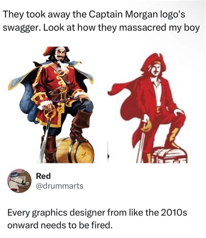Click the new logo's red pirate hat
The height and width of the screenshot is (238, 206).
153,62
